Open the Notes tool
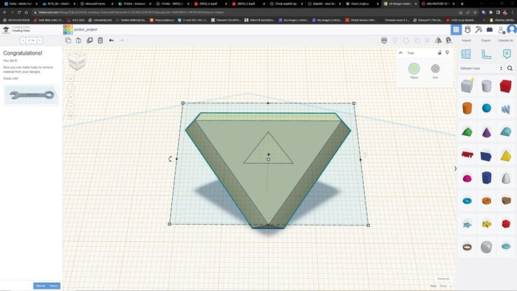517x291 pixels. pos(507,54)
